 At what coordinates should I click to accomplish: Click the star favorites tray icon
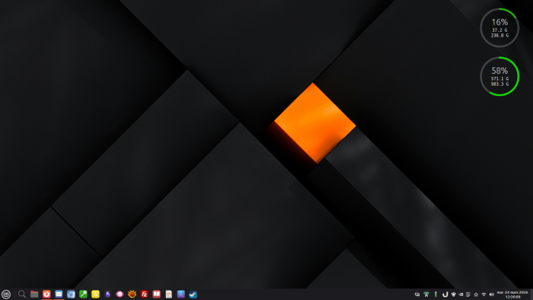[476, 294]
